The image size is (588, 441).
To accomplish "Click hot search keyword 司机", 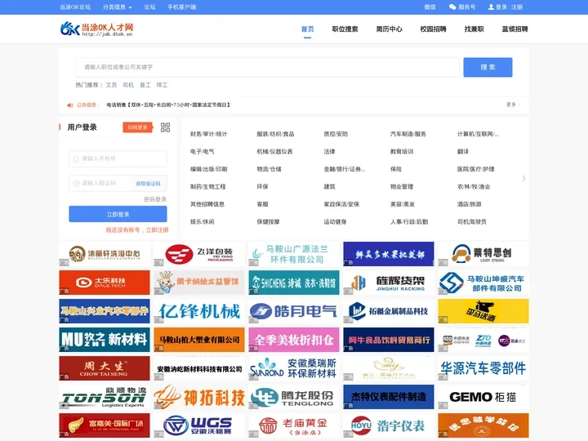I will pyautogui.click(x=128, y=85).
